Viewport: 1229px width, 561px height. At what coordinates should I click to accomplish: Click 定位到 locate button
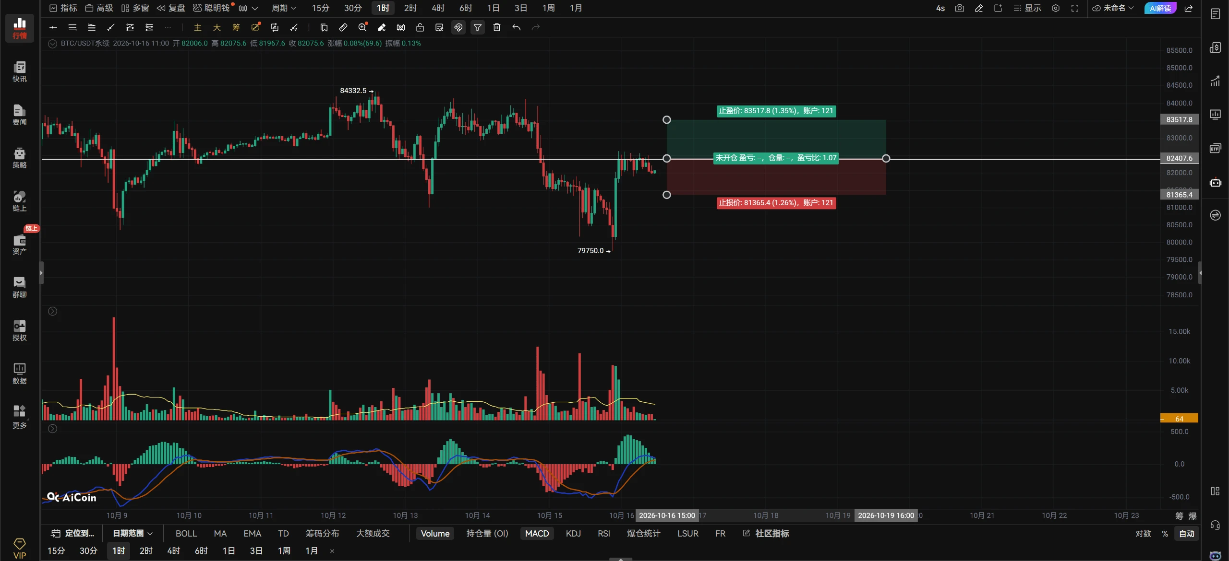click(73, 534)
